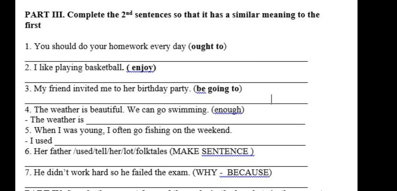Click the 'MAKE SENTENCE' text
The image size is (397, 191).
point(211,151)
